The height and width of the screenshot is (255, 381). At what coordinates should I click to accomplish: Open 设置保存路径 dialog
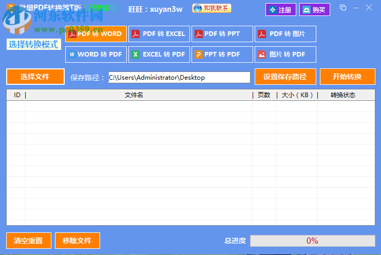coord(285,77)
